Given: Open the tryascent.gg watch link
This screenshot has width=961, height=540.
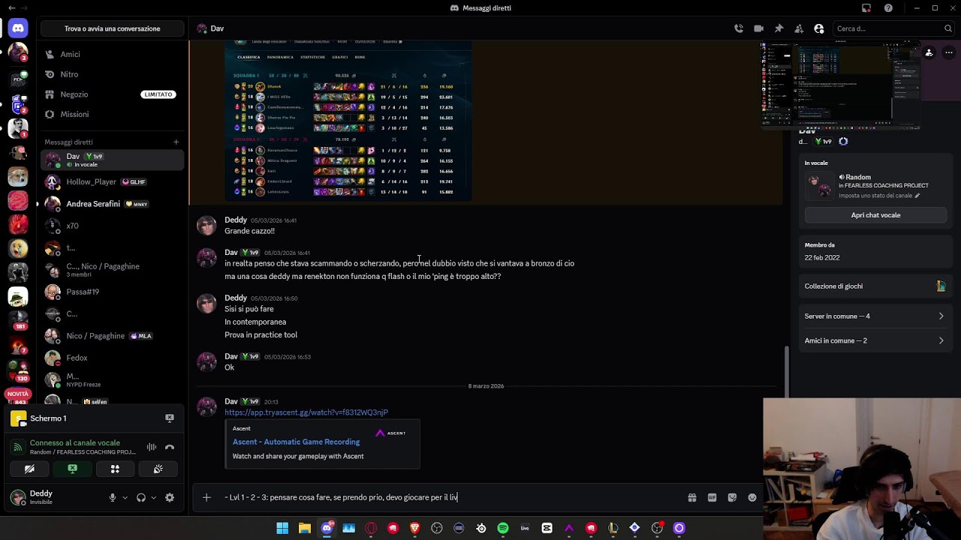Looking at the screenshot, I should tap(306, 412).
